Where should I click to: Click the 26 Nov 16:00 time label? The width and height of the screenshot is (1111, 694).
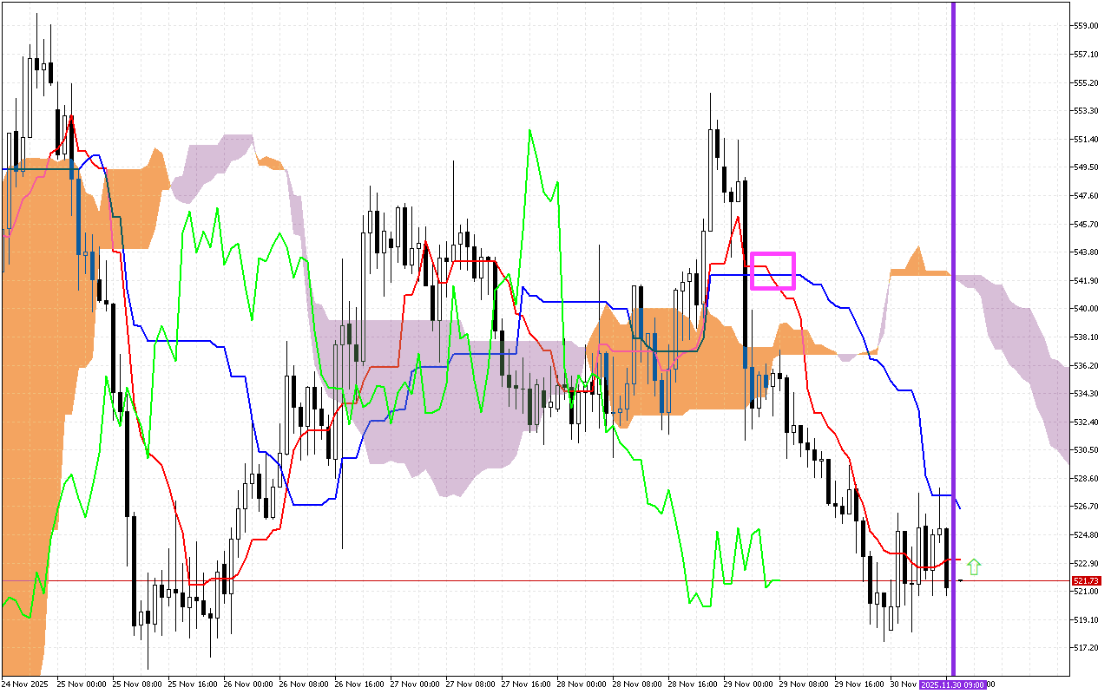click(360, 684)
